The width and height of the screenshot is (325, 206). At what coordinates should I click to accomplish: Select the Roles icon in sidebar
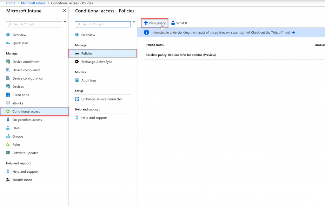(8, 144)
